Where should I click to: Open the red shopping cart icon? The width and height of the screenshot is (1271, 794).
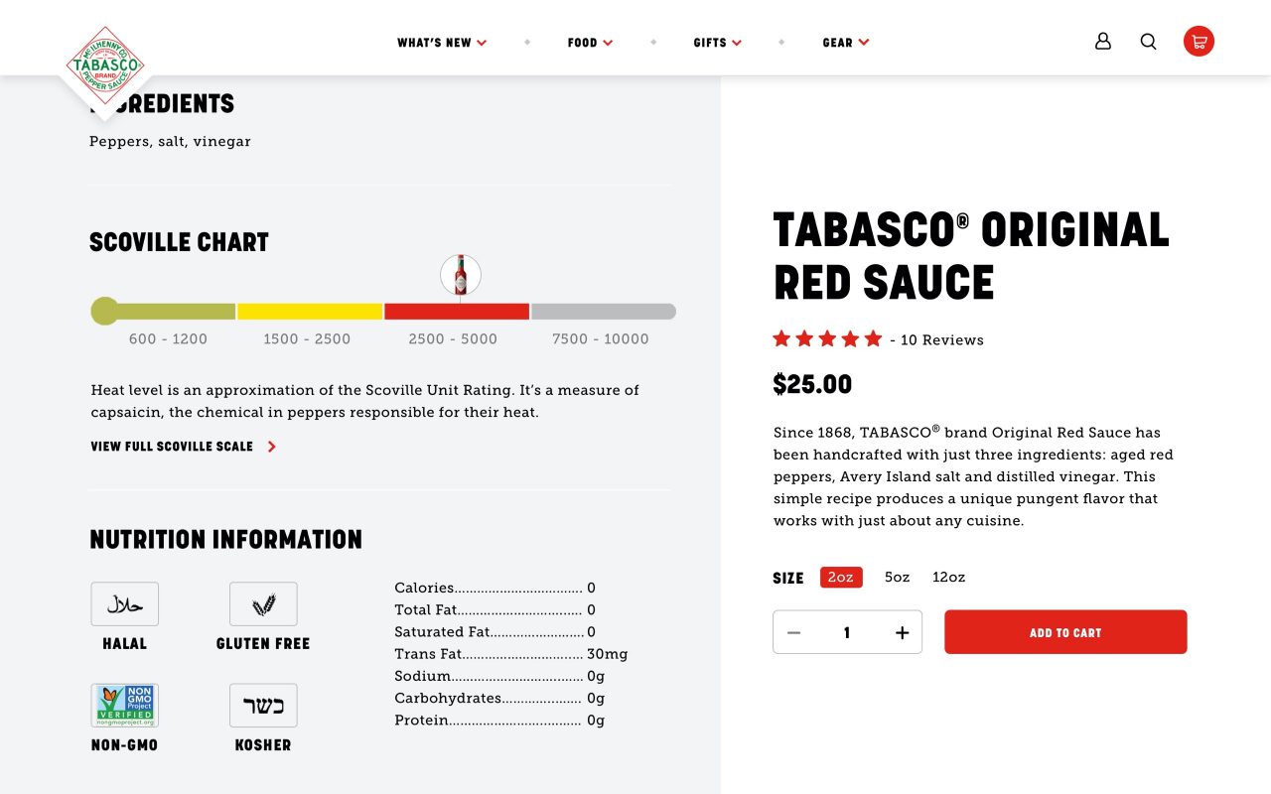tap(1199, 42)
